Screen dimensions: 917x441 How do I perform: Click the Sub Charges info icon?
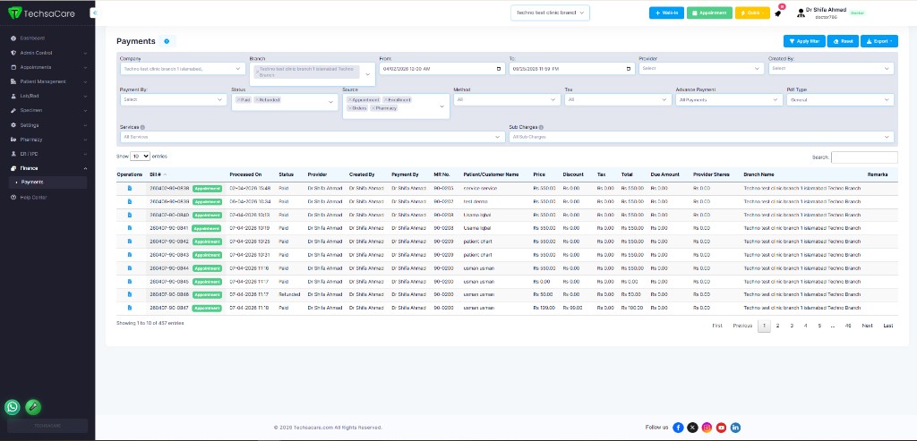(x=541, y=127)
